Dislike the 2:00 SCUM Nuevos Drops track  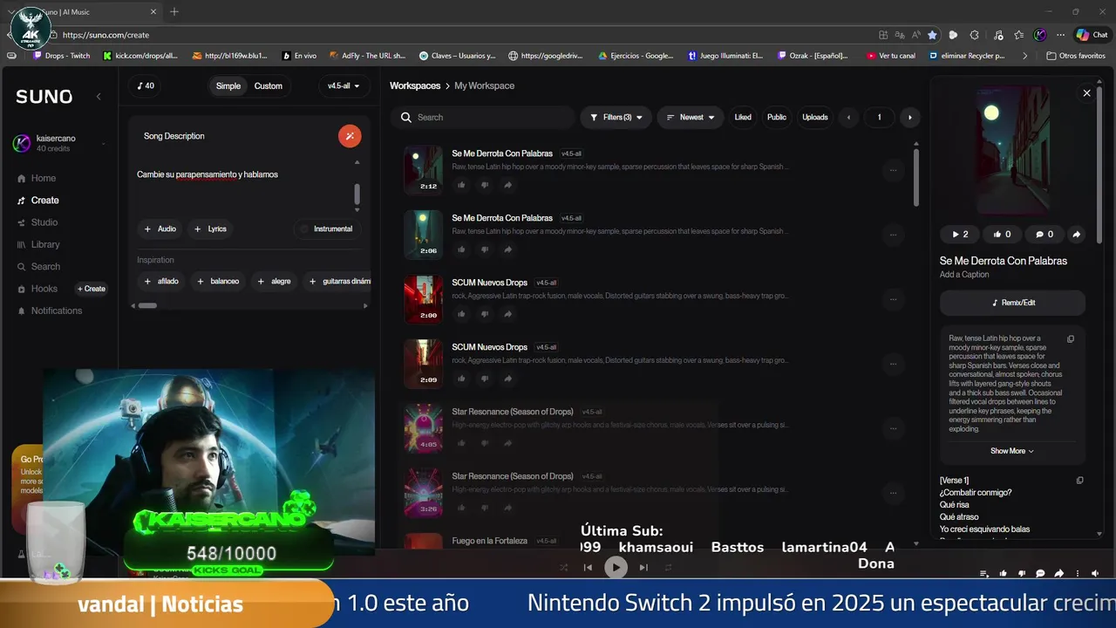click(x=485, y=314)
